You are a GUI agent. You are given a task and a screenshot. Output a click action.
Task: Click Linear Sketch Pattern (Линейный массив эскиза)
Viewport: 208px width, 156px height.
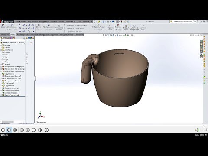coord(74,28)
